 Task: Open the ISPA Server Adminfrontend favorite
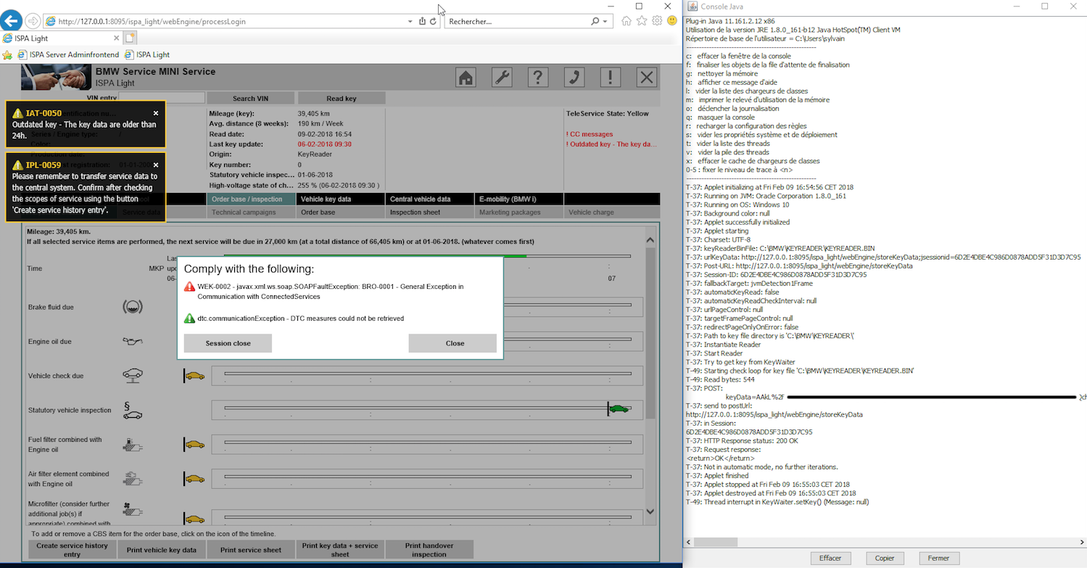coord(68,54)
